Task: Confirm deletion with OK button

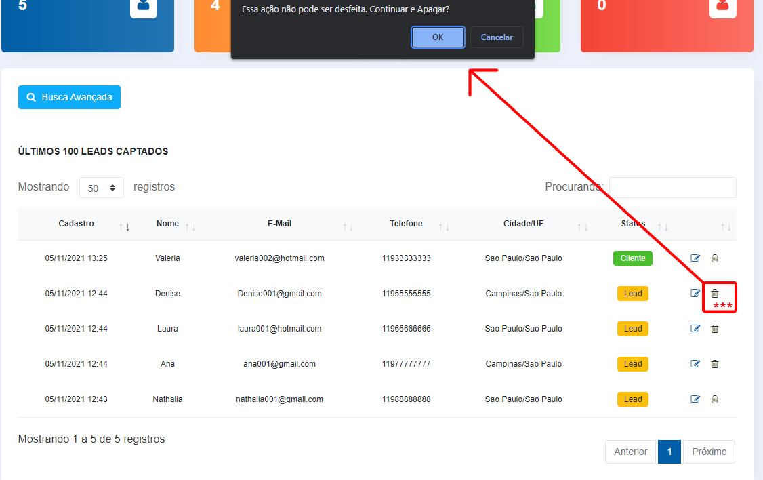Action: 438,37
